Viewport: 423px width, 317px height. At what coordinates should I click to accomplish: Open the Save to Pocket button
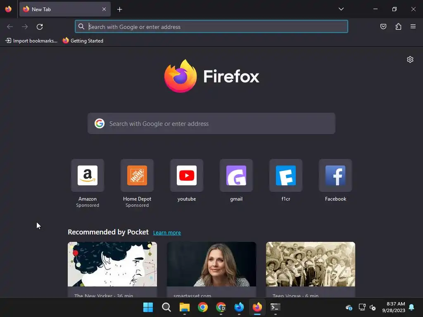[383, 26]
